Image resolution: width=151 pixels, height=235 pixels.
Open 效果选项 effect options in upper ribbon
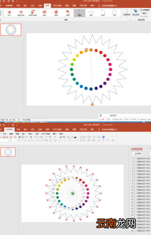[127, 13]
